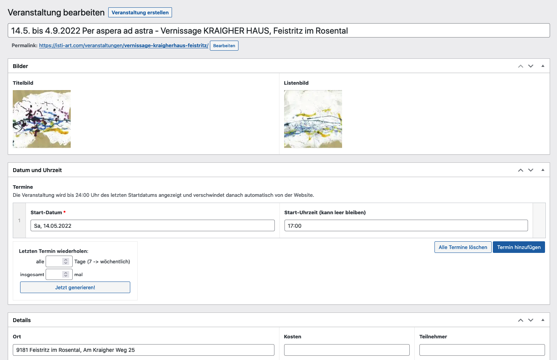Delete all dates via Alle Termine löschen
The image size is (557, 360).
[463, 247]
